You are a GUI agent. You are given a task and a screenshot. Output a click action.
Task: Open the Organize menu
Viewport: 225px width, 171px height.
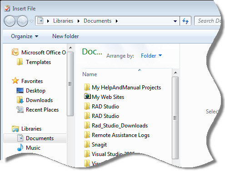click(x=25, y=36)
